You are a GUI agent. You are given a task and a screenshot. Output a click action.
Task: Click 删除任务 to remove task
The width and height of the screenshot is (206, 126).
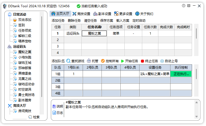[x=74, y=21]
